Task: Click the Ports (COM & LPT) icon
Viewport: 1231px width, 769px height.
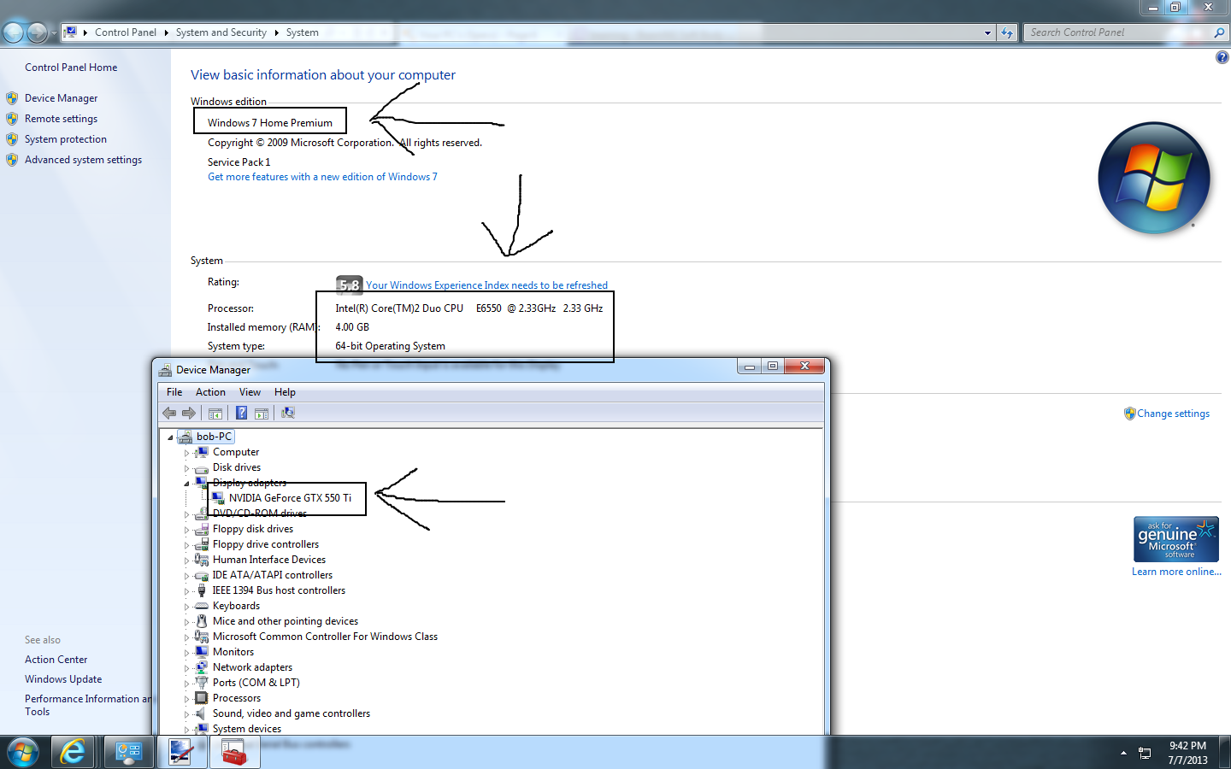Action: (x=202, y=683)
